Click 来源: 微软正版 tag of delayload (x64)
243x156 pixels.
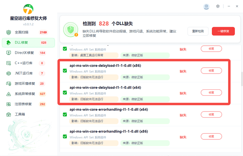[x=145, y=99]
